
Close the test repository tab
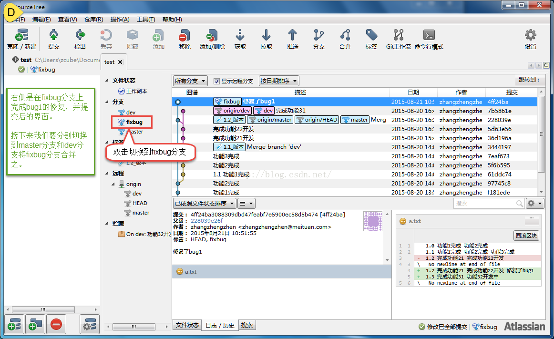120,62
